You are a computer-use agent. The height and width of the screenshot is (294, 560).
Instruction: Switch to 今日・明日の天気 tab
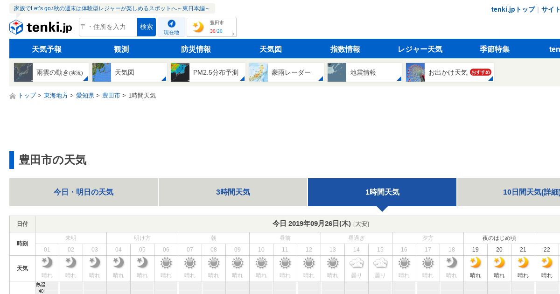pyautogui.click(x=84, y=192)
